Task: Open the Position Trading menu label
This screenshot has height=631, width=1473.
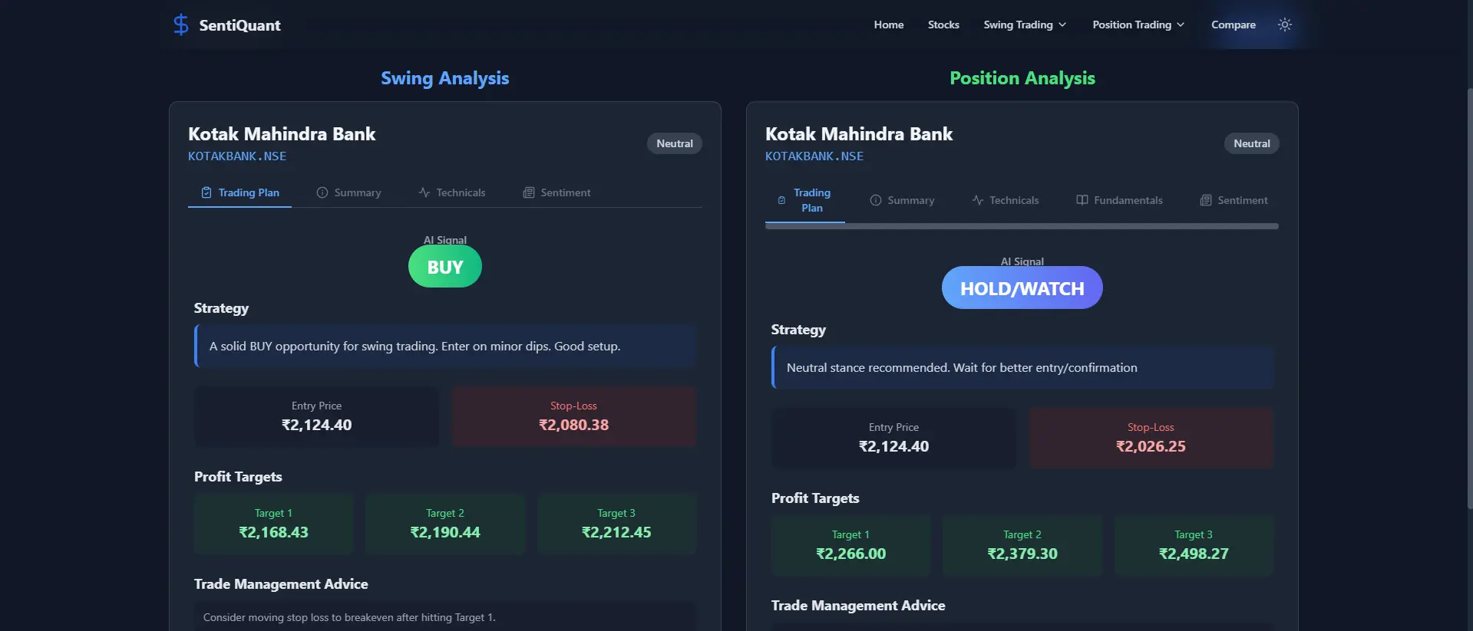Action: (x=1132, y=25)
